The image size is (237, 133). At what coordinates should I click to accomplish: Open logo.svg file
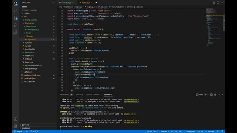tap(29, 62)
